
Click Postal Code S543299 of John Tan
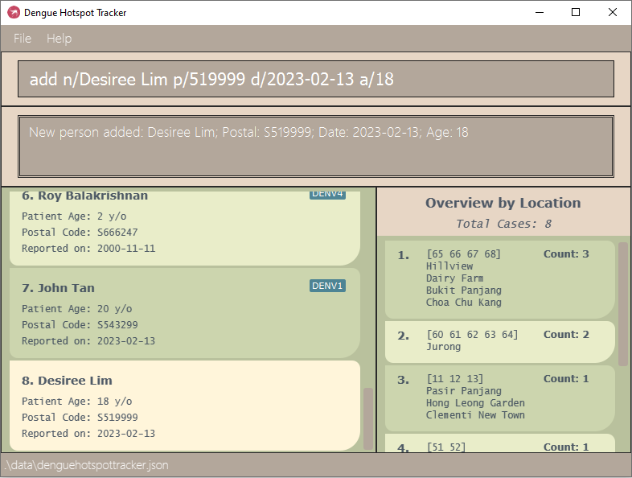tap(80, 325)
